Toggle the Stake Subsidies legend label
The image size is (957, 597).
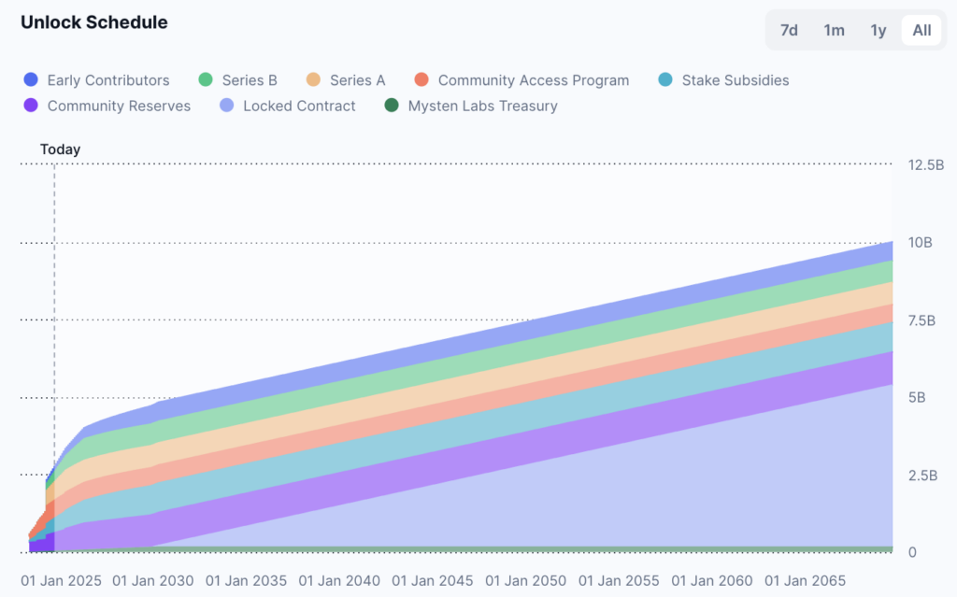(735, 80)
